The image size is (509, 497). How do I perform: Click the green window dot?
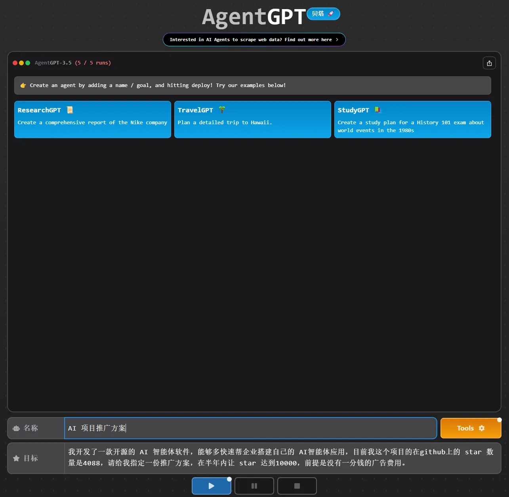[x=28, y=63]
